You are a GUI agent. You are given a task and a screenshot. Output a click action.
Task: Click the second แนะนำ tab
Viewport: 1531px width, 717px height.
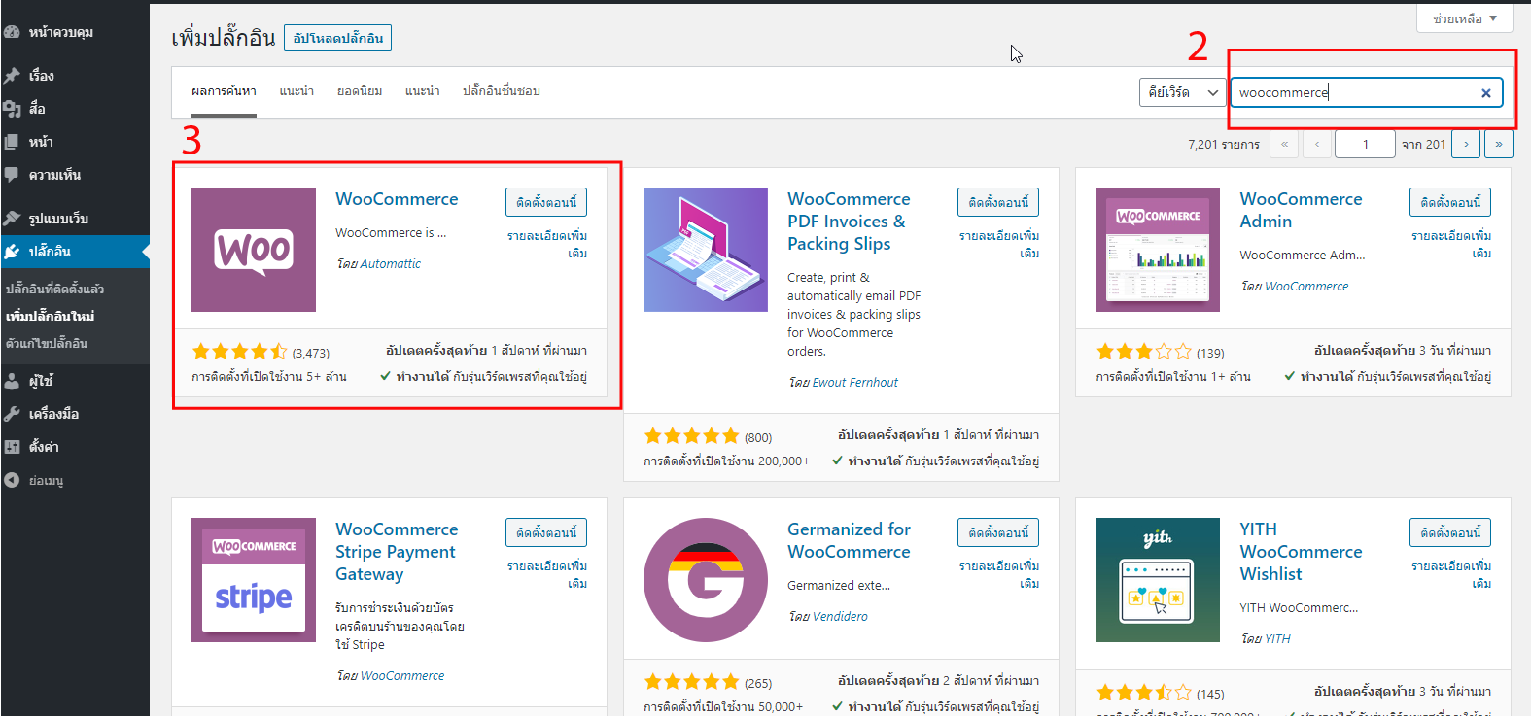point(423,91)
